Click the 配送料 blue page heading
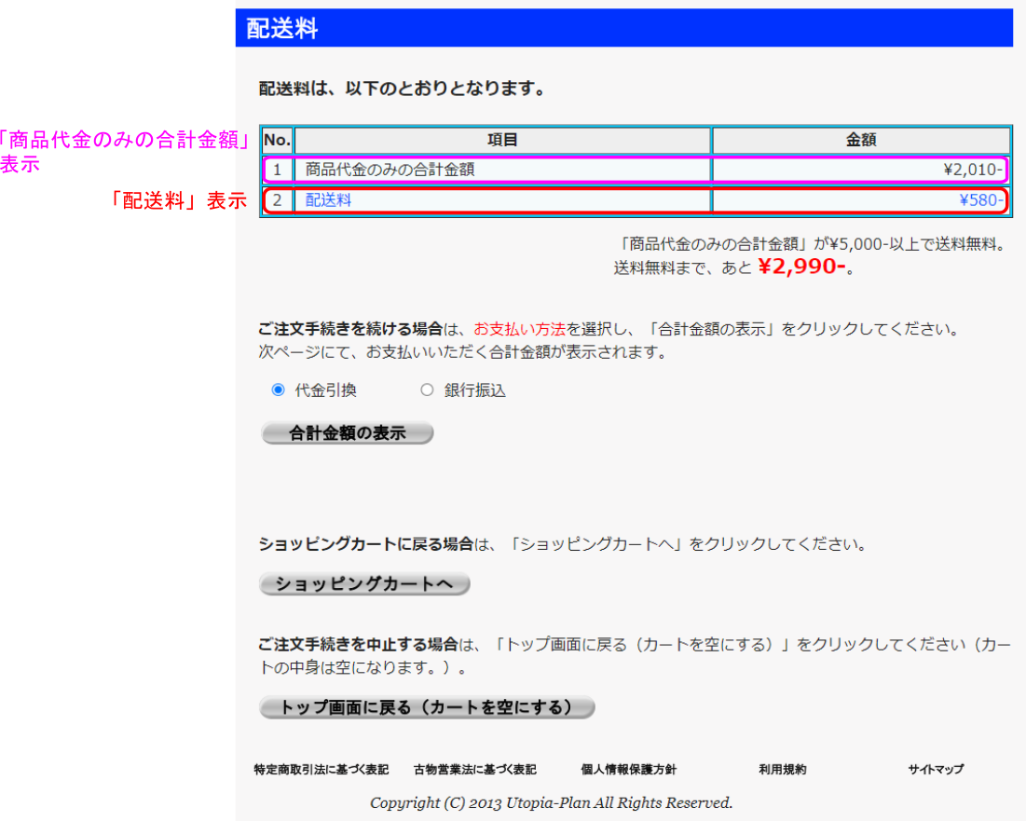The width and height of the screenshot is (1026, 821). (624, 28)
